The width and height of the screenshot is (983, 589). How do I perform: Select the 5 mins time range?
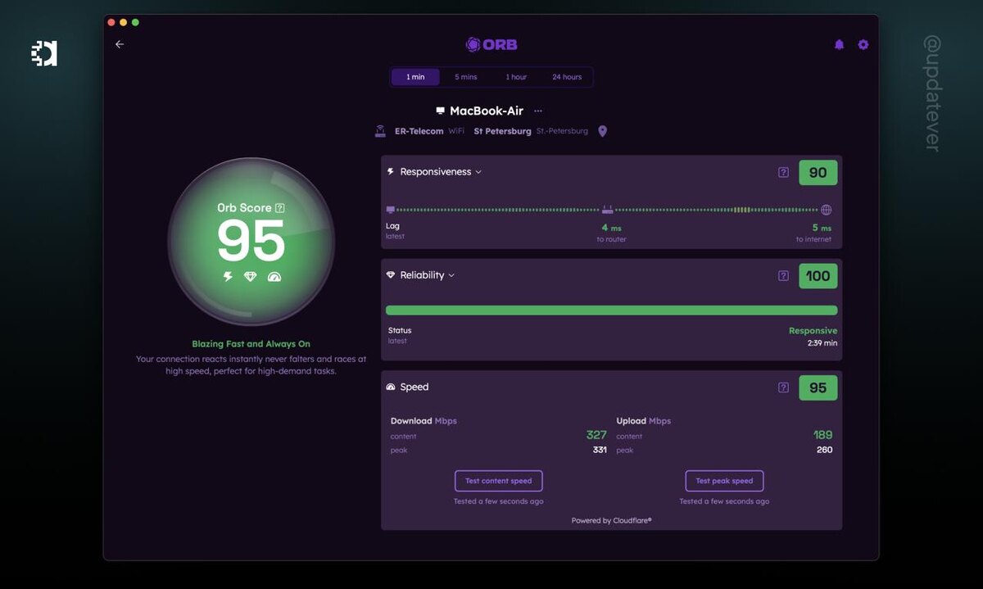(466, 77)
